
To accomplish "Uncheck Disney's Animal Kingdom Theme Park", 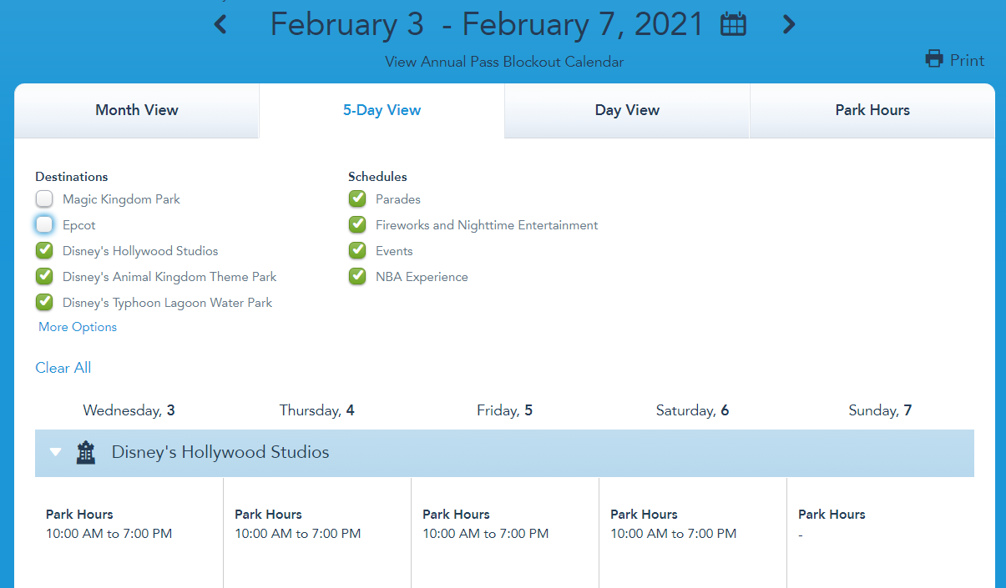I will pyautogui.click(x=44, y=277).
